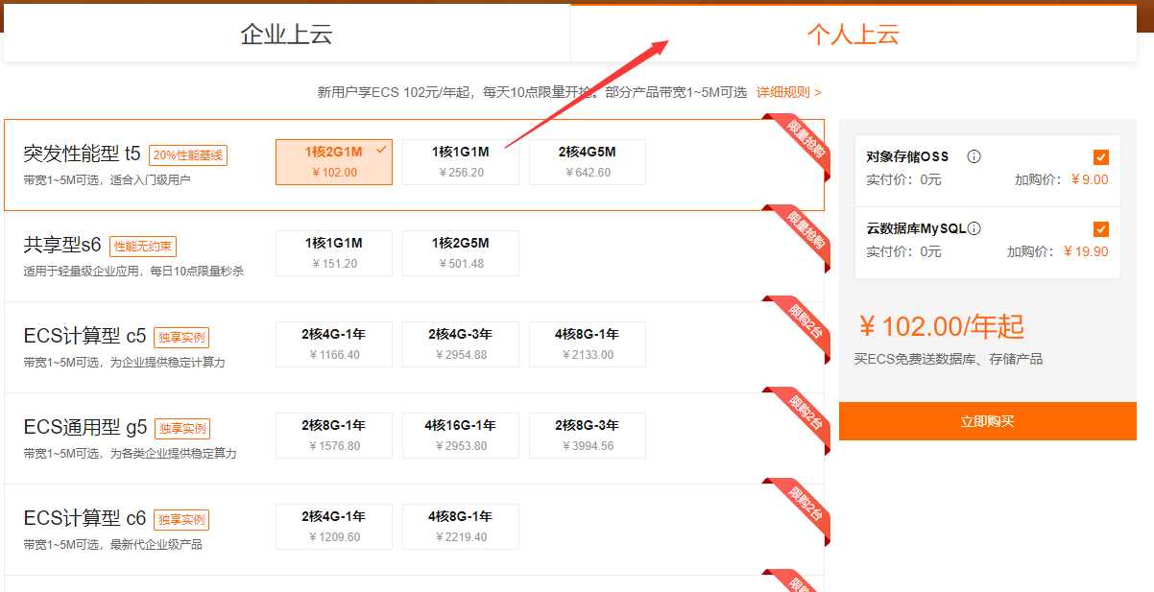Click the 对象存储OSS label
The height and width of the screenshot is (592, 1154).
click(907, 156)
